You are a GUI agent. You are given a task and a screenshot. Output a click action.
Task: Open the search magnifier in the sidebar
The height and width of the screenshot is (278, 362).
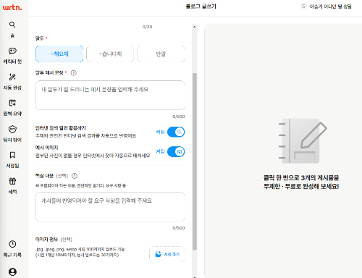[12, 25]
